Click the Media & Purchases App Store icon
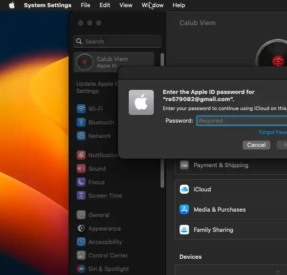Image resolution: width=287 pixels, height=275 pixels. click(x=184, y=209)
